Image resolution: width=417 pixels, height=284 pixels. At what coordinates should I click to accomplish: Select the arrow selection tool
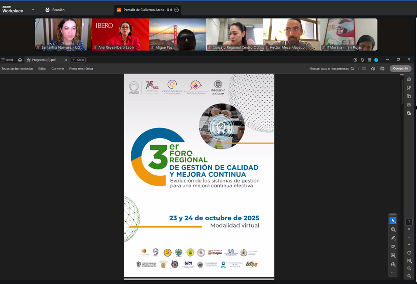click(x=393, y=221)
